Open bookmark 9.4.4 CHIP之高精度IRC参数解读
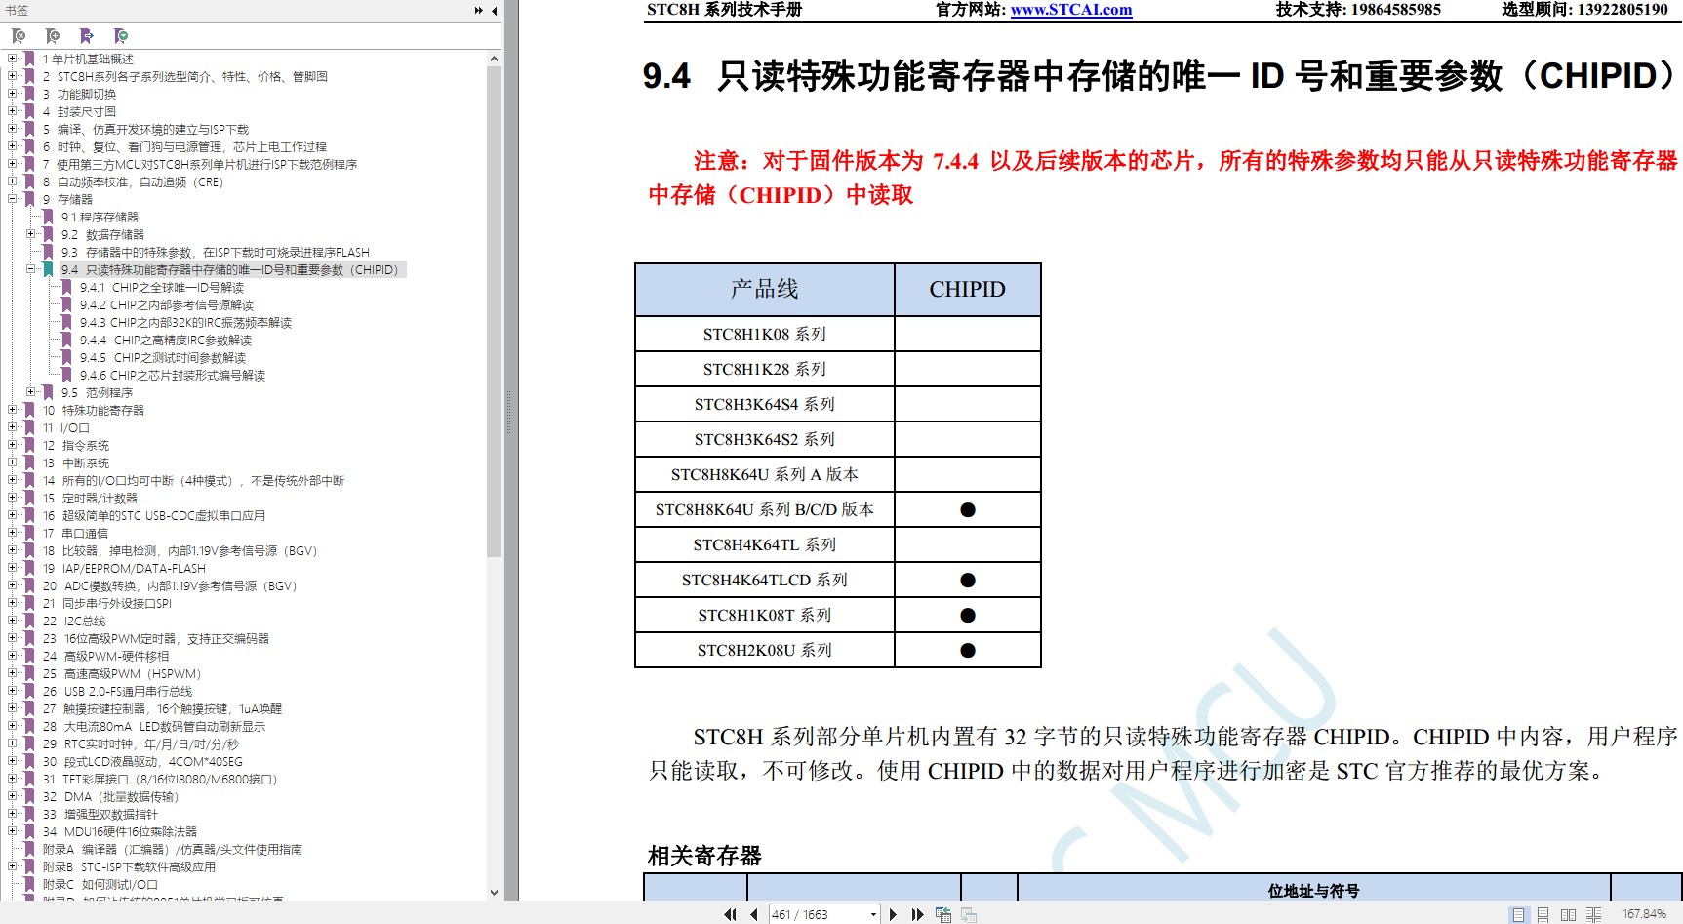Viewport: 1683px width, 924px height. coord(166,340)
